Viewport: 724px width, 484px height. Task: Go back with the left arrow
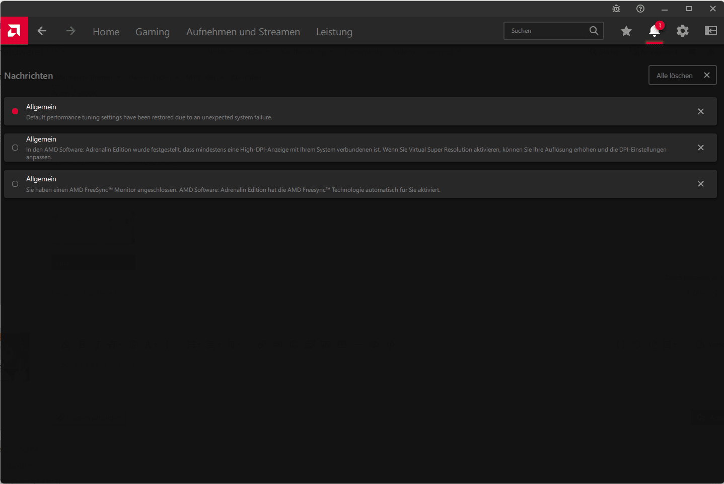click(x=42, y=31)
